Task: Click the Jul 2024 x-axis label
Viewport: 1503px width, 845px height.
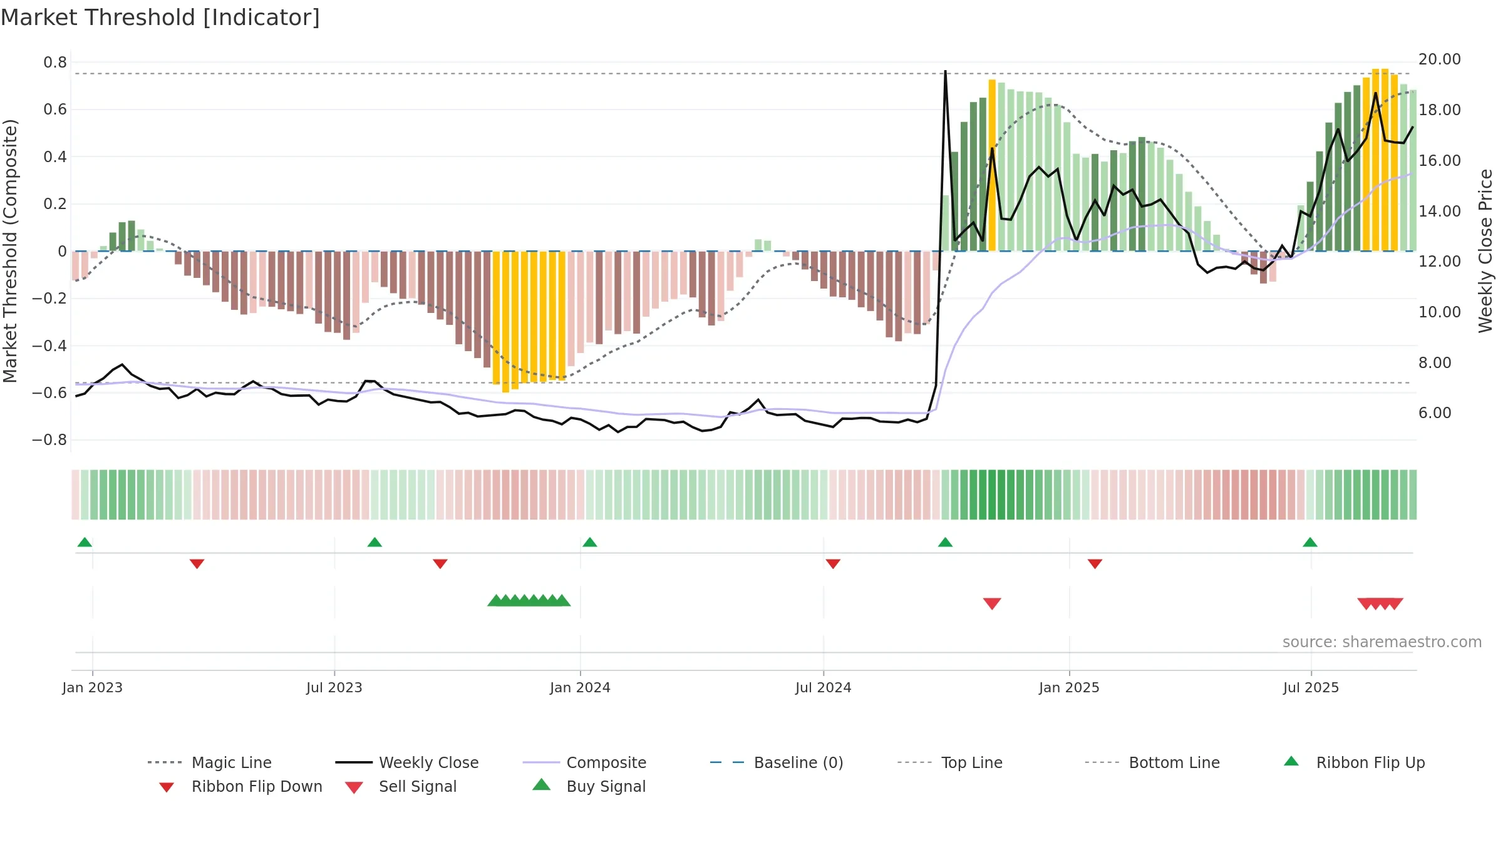Action: tap(824, 687)
